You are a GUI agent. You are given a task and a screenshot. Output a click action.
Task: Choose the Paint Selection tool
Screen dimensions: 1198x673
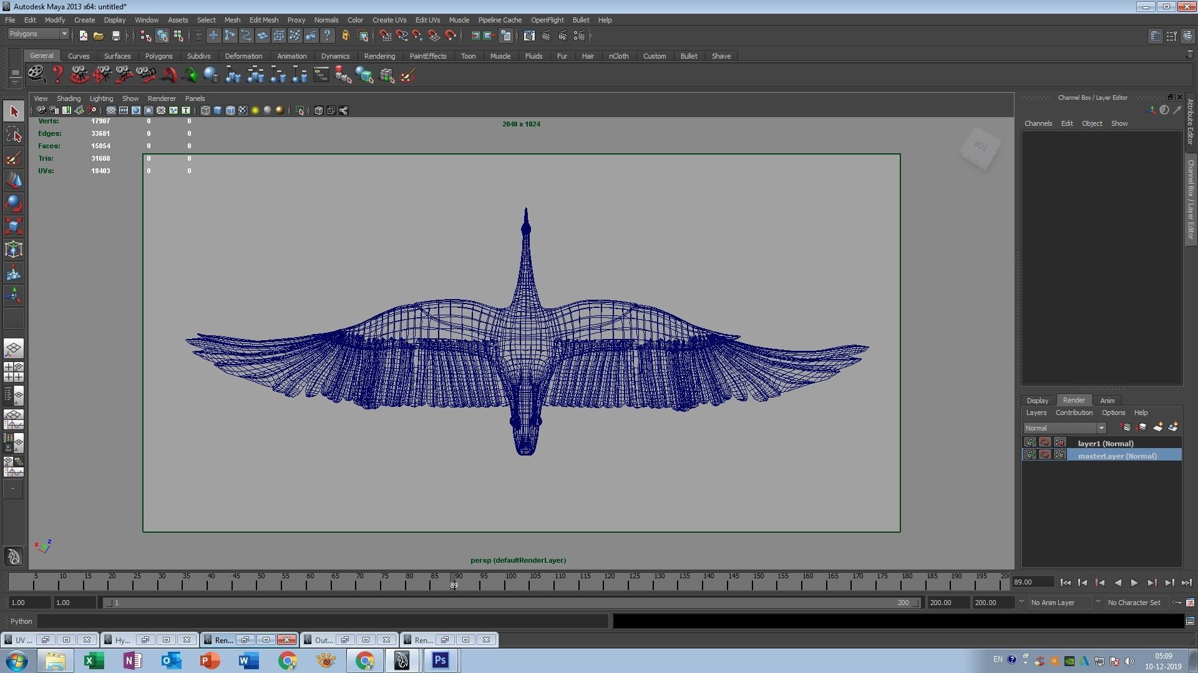pos(14,158)
